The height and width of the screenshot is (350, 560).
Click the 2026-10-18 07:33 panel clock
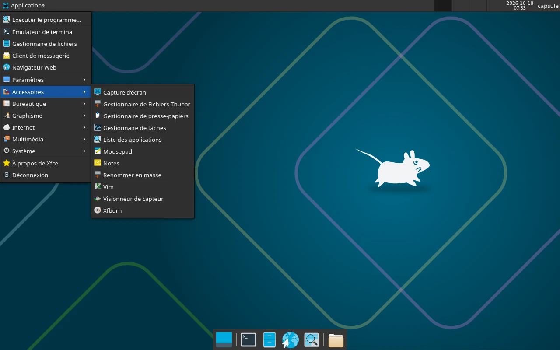(520, 6)
